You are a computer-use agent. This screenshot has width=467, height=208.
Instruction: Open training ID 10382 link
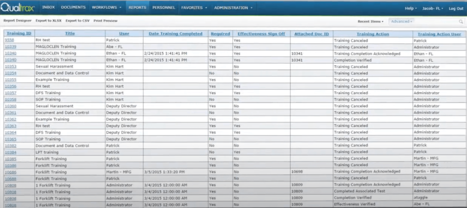pos(10,146)
